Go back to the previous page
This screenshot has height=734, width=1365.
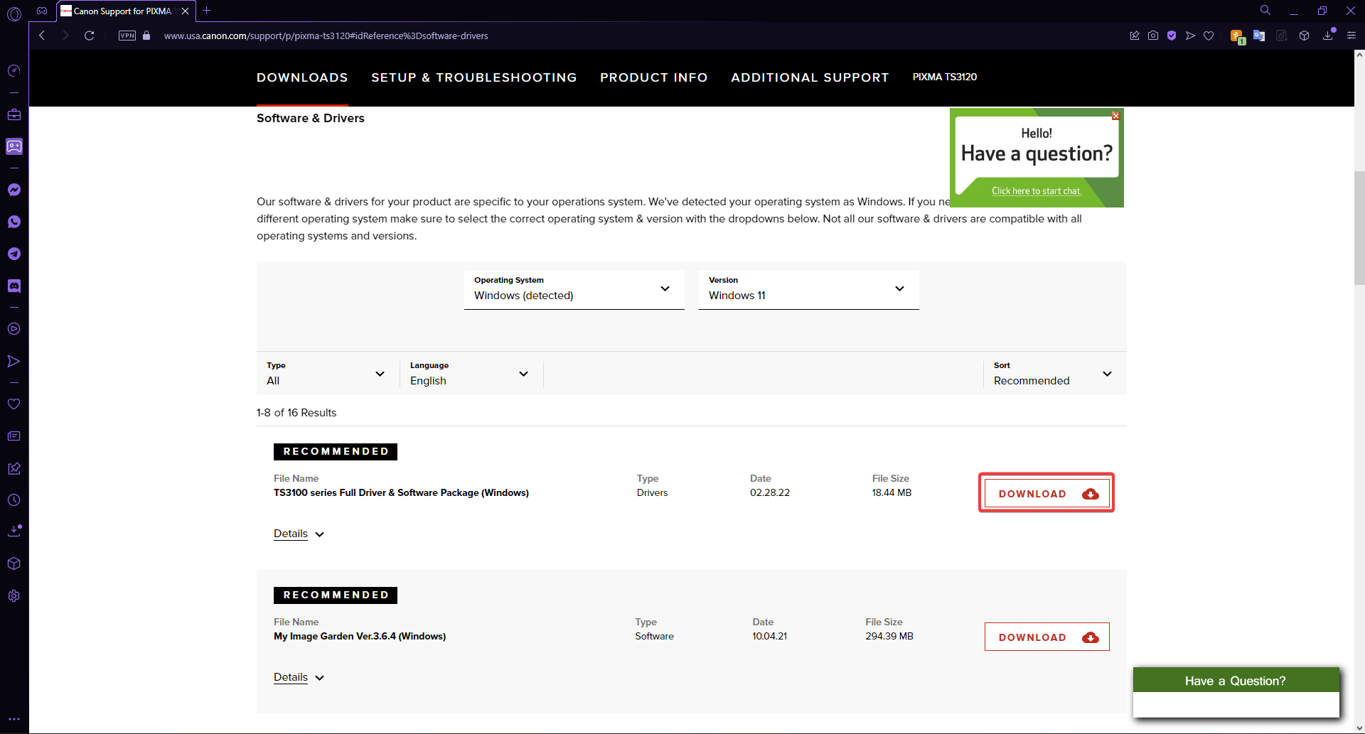click(x=42, y=36)
